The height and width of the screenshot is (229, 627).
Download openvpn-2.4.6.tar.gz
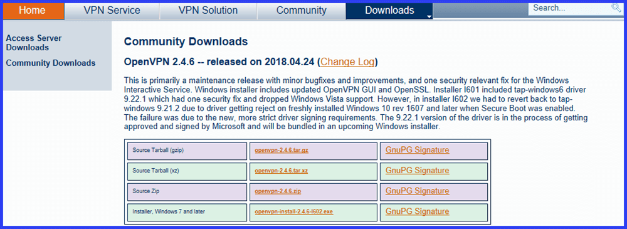282,151
